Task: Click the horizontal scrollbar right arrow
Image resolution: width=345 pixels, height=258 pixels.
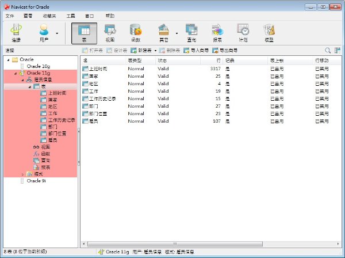Action: click(x=338, y=244)
